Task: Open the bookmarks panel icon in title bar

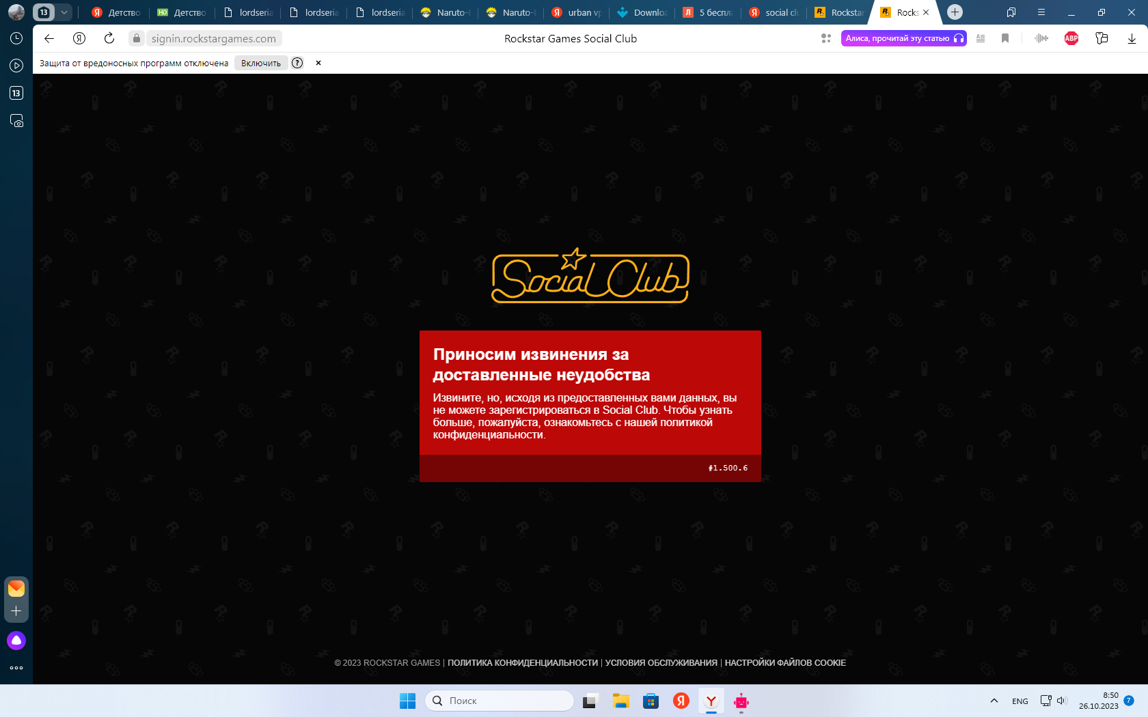Action: pyautogui.click(x=1011, y=12)
